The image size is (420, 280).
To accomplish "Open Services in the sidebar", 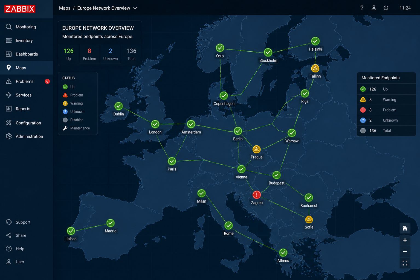I will pos(27,95).
